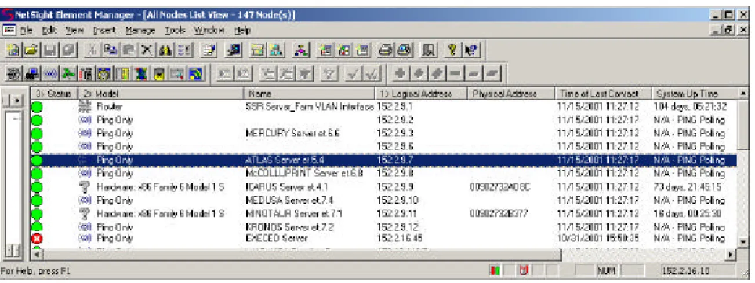Screen dimensions: 755x283
Task: Click the horizontal scrollbar right arrow
Action: pyautogui.click(x=731, y=253)
